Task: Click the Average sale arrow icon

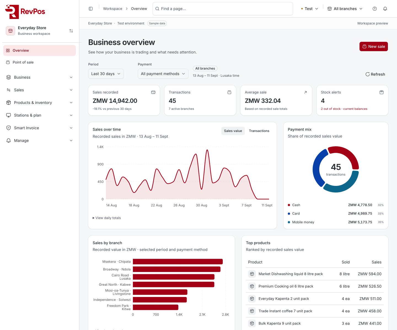Action: pos(305,92)
